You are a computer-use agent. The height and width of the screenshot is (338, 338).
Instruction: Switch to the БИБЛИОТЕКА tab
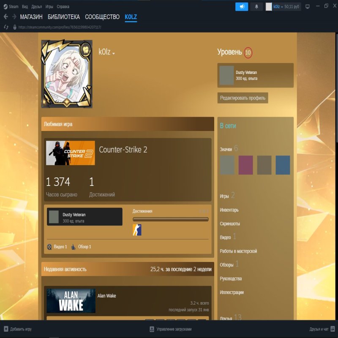click(x=63, y=17)
